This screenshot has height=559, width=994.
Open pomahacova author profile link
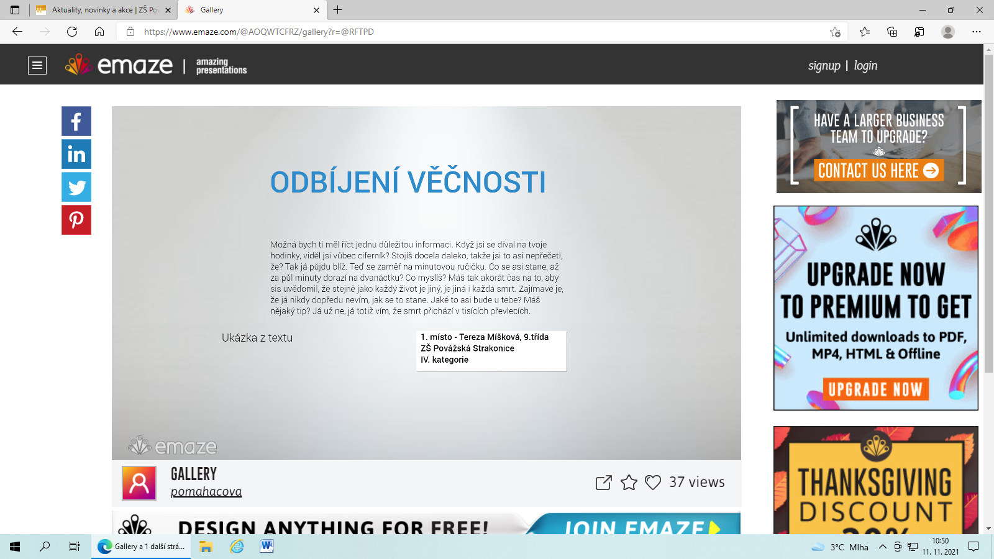(x=206, y=492)
